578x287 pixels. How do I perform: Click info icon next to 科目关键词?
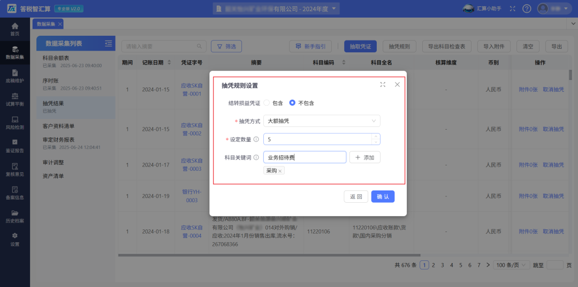(x=256, y=158)
